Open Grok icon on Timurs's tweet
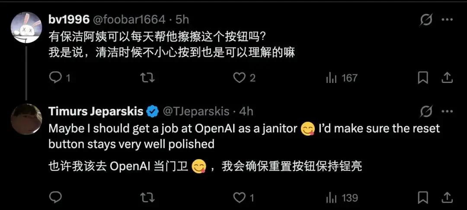This screenshot has height=210, width=467. click(426, 112)
